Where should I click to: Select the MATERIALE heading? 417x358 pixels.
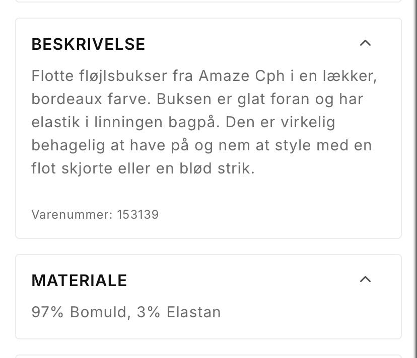[79, 281]
